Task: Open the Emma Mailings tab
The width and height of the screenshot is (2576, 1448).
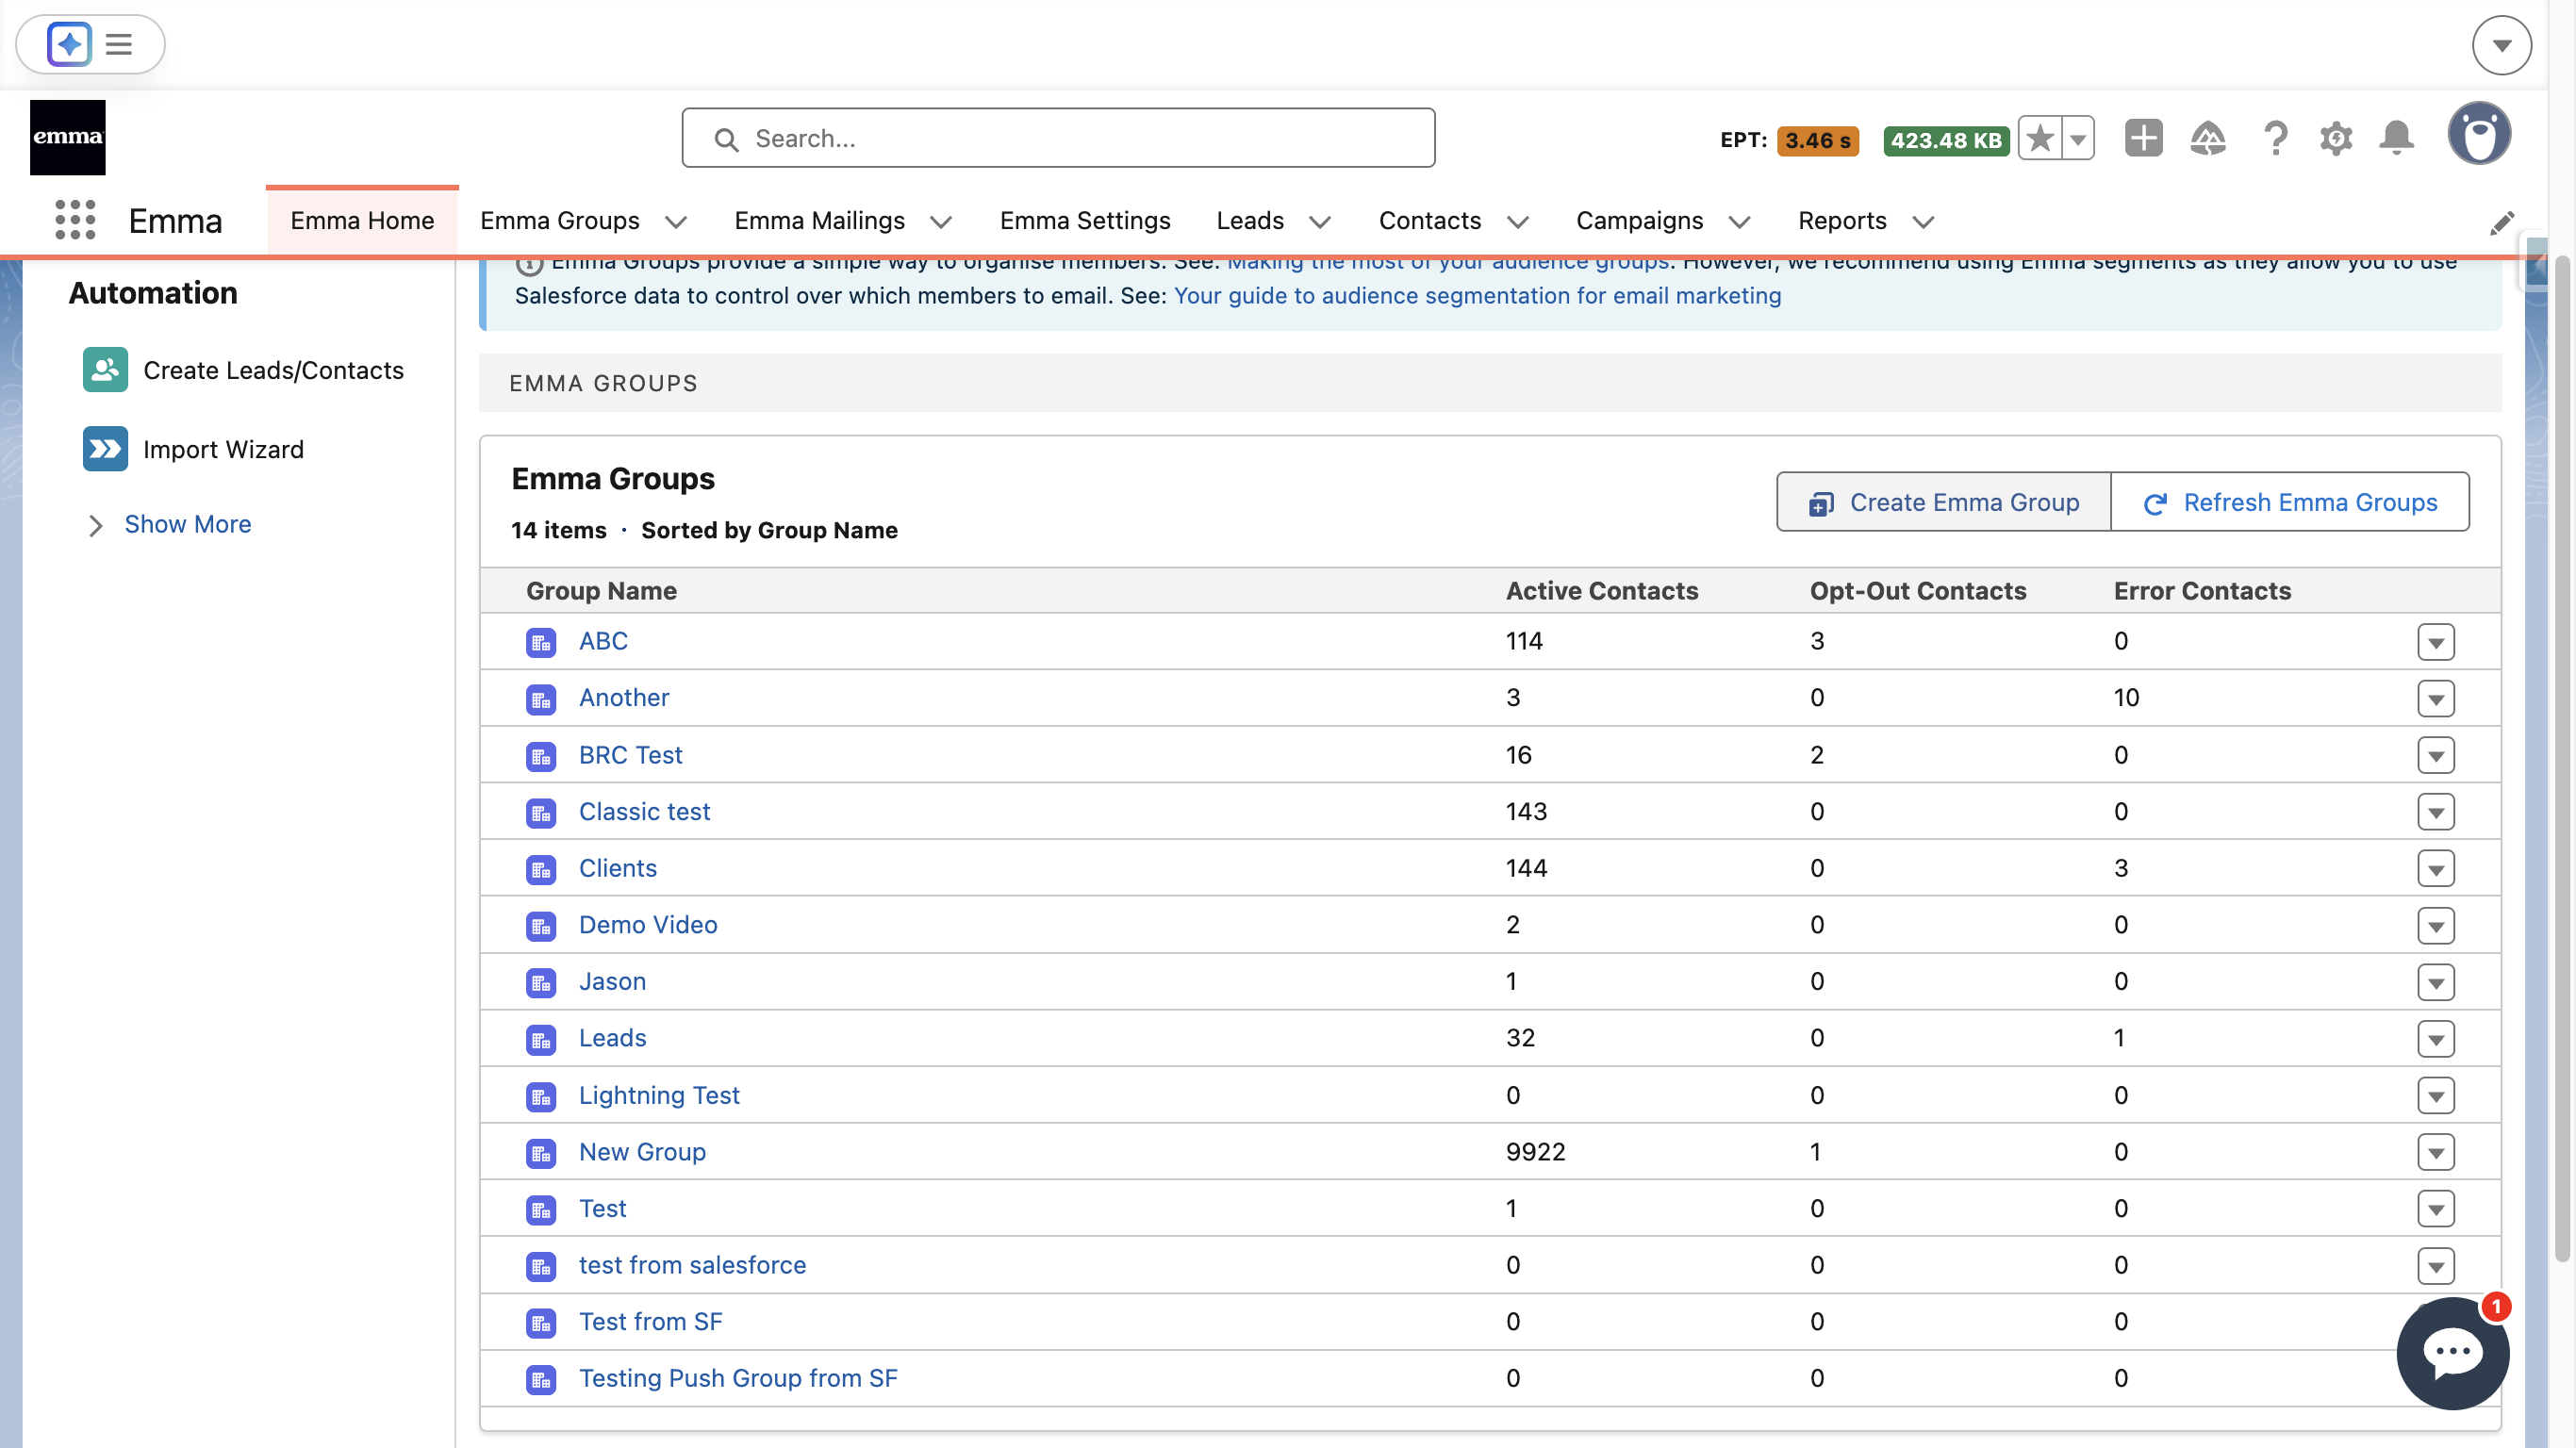Action: pos(819,220)
